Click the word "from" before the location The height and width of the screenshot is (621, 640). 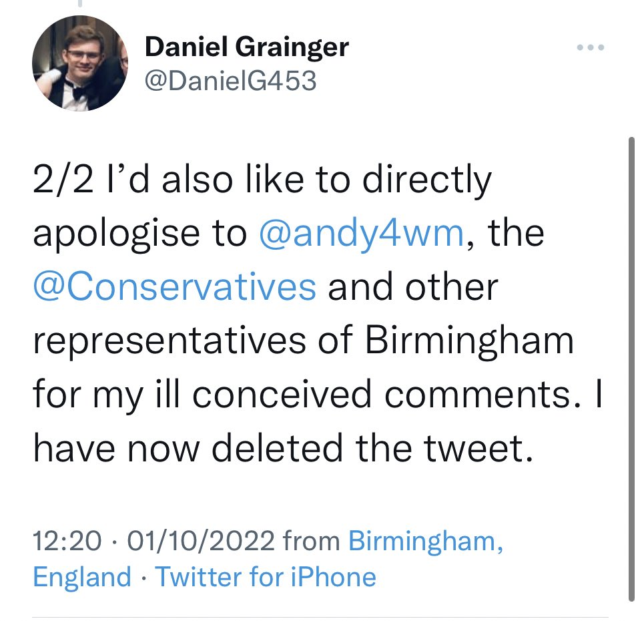click(x=312, y=541)
